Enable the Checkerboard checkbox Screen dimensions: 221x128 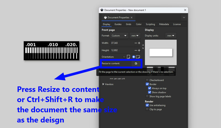tap(147, 80)
